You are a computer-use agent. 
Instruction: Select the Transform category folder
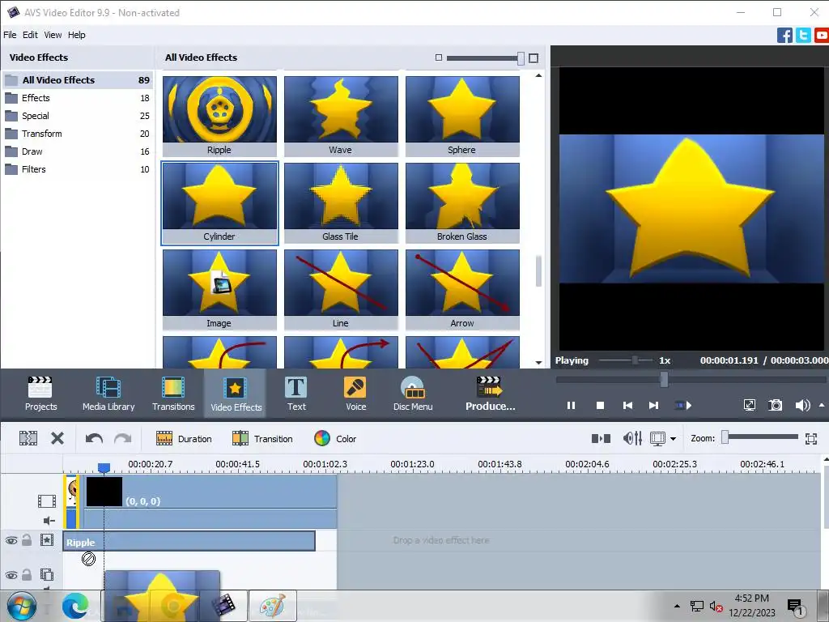pyautogui.click(x=77, y=134)
